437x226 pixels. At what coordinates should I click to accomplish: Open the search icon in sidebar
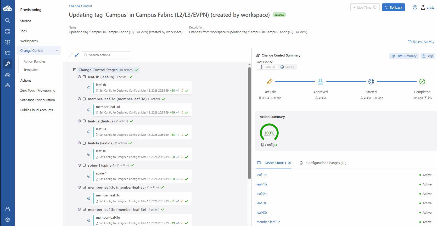pyautogui.click(x=8, y=20)
